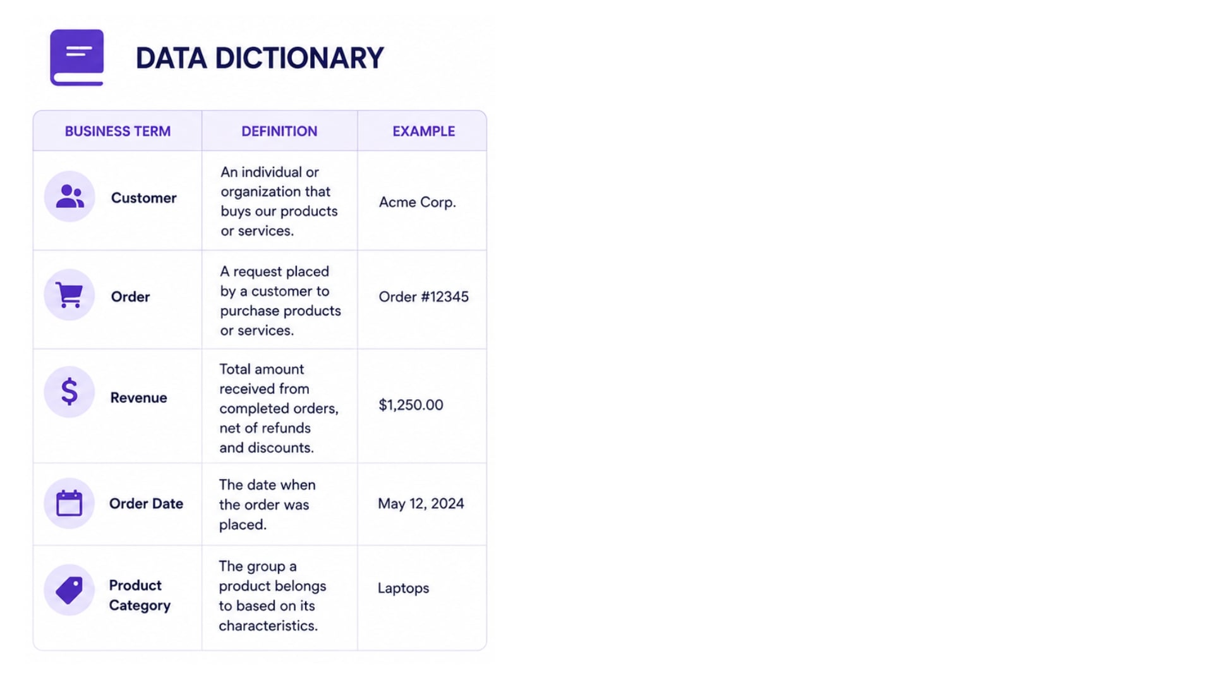Select the Order Date calendar icon
Viewport: 1213px width, 682px height.
click(x=69, y=503)
